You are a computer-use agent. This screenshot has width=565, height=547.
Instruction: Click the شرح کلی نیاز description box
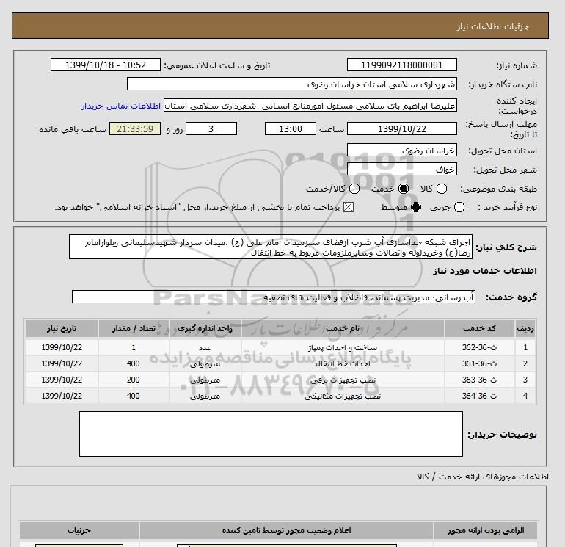click(271, 247)
